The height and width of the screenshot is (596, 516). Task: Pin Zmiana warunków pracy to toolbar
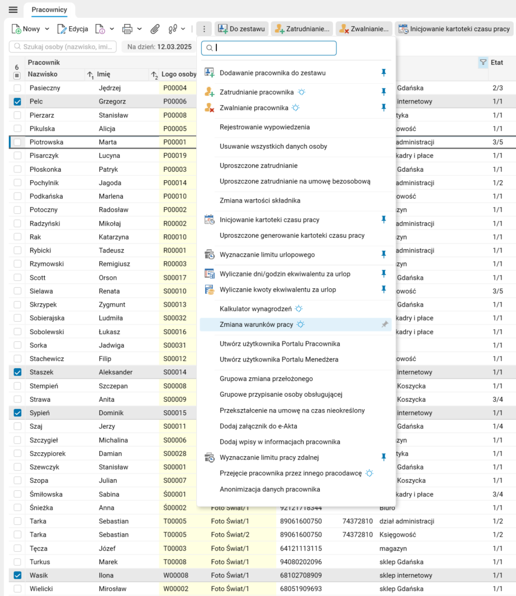[385, 324]
